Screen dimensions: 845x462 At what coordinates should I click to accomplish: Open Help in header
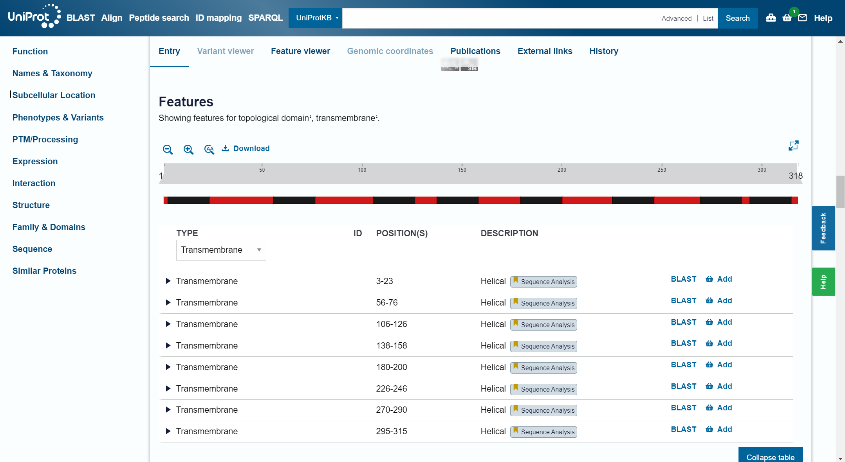[x=823, y=18]
